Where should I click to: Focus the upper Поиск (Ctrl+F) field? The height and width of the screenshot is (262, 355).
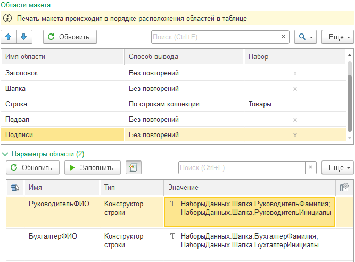click(214, 37)
